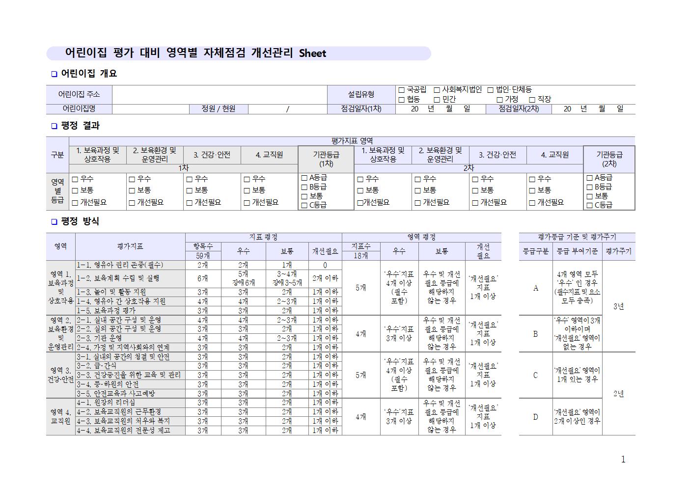Tick C등급 under 기관등급(2차)

click(589, 205)
